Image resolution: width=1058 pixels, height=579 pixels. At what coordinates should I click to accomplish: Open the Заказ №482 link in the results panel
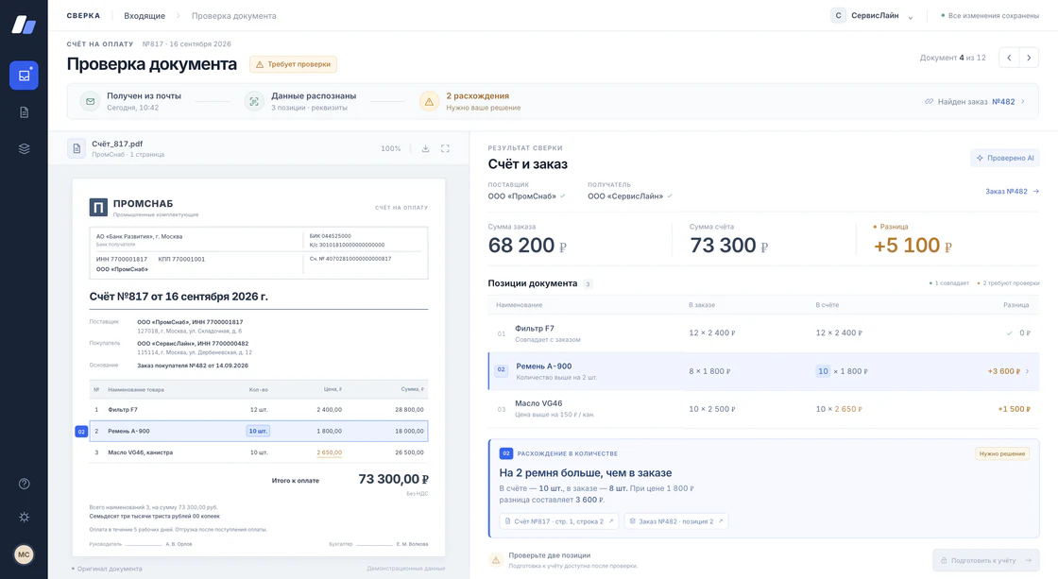[x=1012, y=191]
